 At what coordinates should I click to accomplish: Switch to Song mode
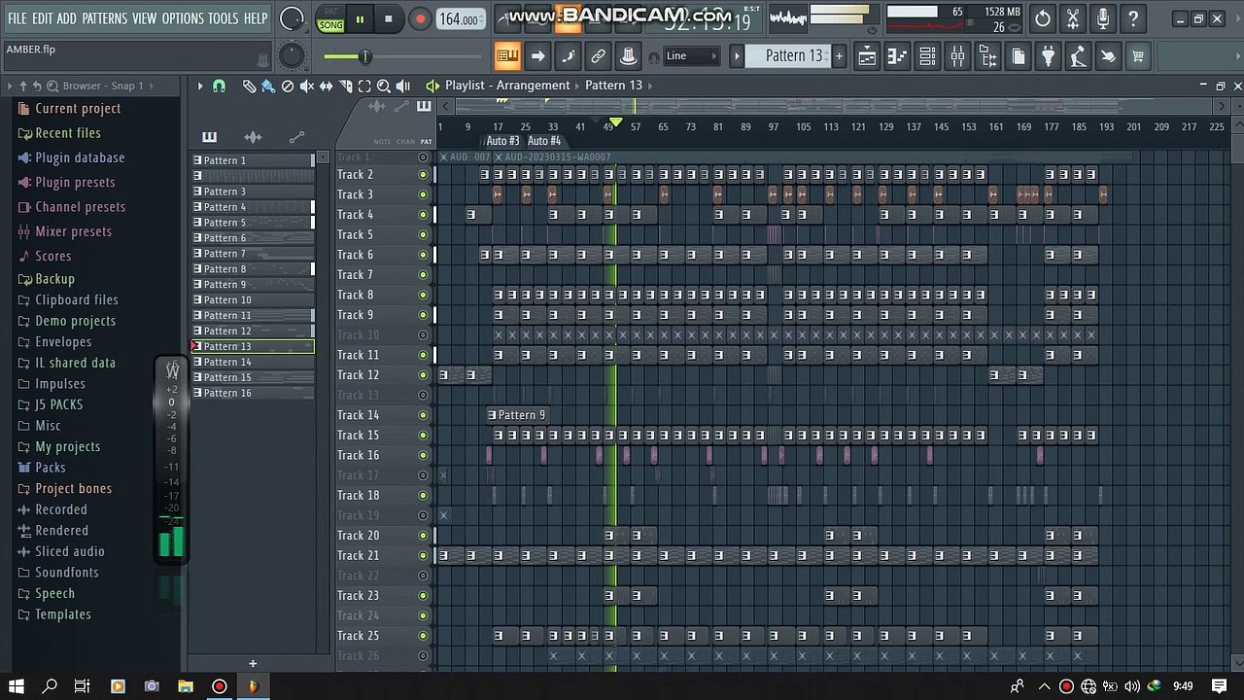point(331,25)
